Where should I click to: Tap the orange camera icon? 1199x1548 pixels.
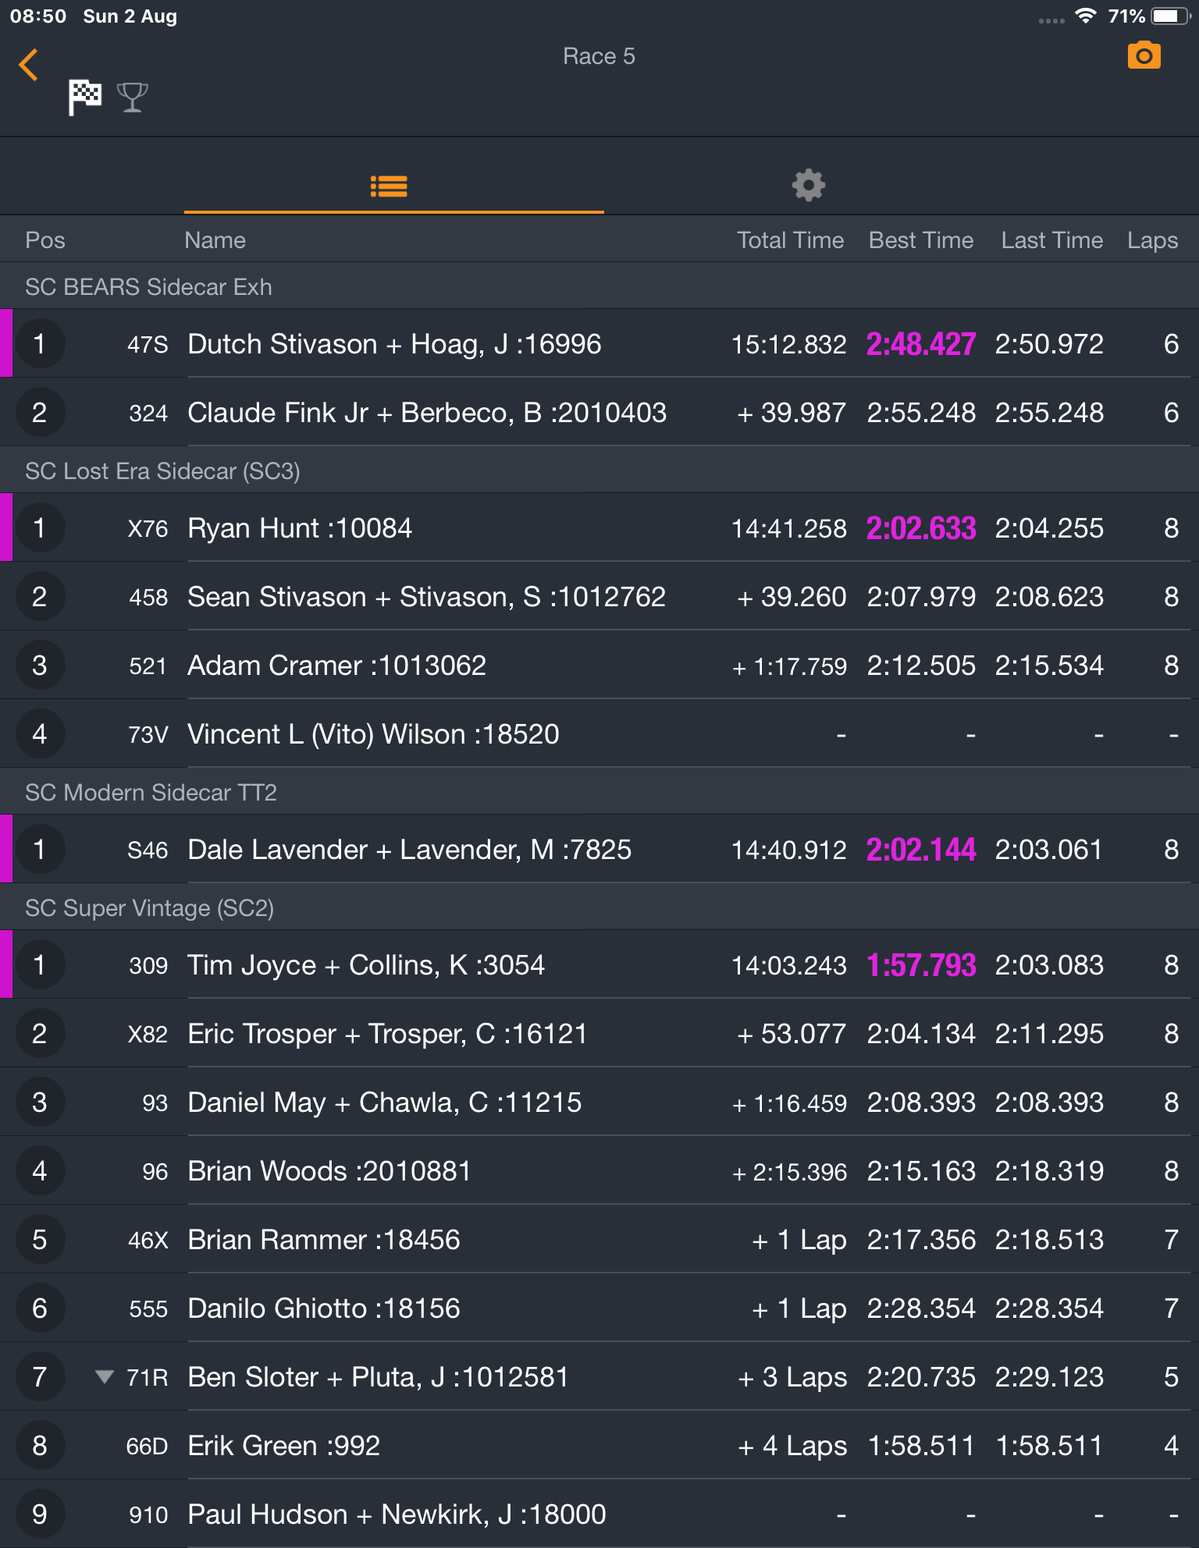(x=1144, y=55)
